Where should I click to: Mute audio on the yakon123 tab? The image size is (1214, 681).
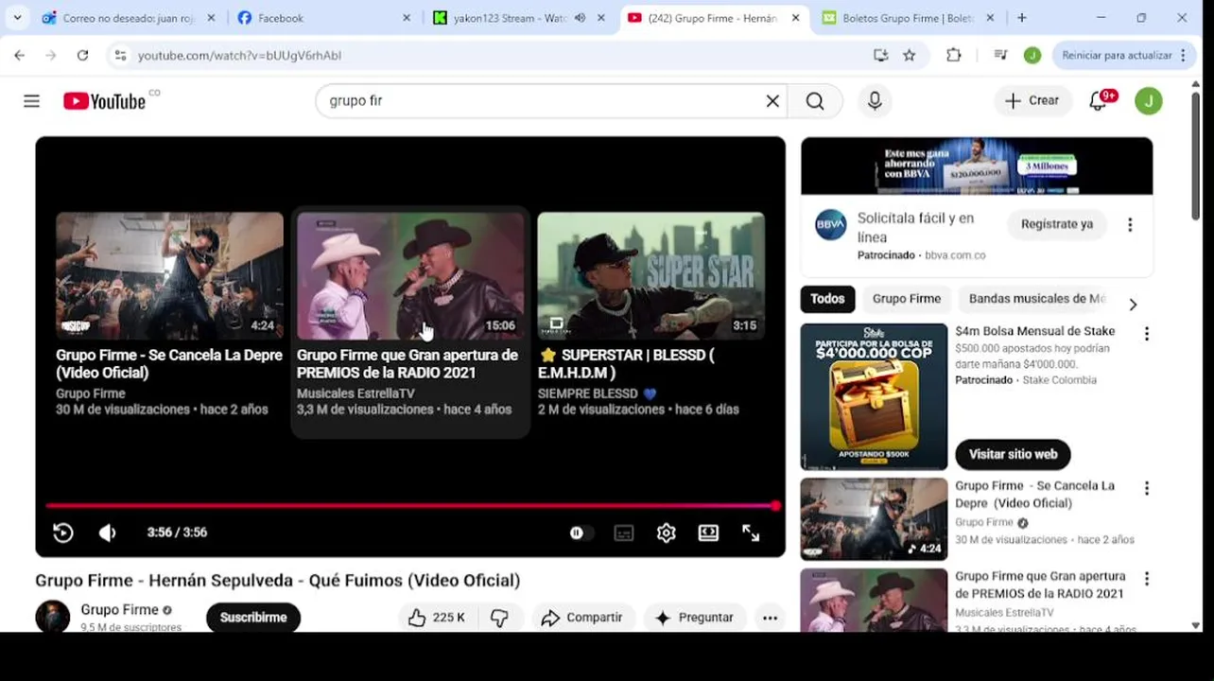pos(580,18)
